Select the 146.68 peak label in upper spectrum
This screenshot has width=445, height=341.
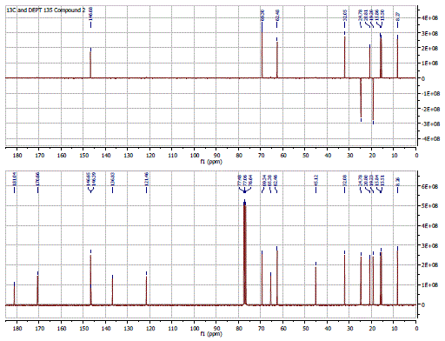(x=91, y=14)
